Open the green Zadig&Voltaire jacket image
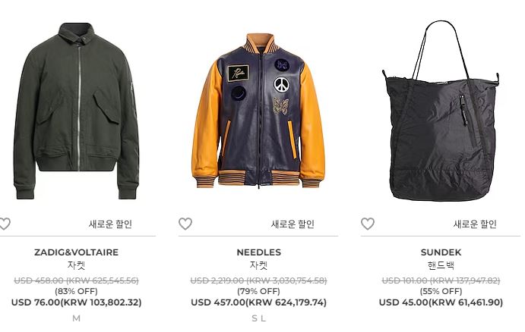Image resolution: width=525 pixels, height=332 pixels. coord(76,111)
